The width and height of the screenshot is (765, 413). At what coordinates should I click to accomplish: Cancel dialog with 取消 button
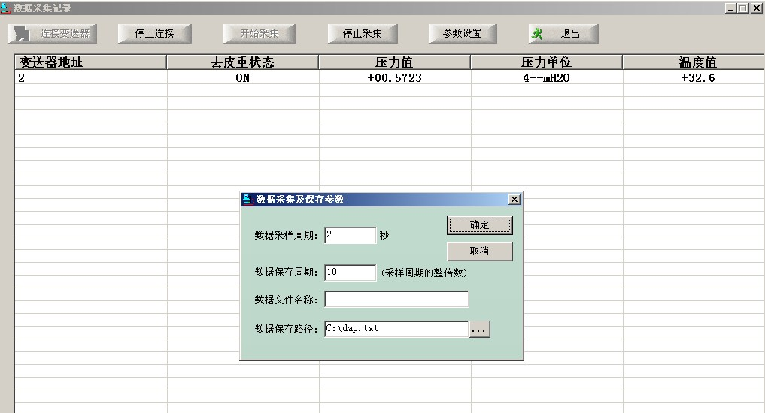480,252
